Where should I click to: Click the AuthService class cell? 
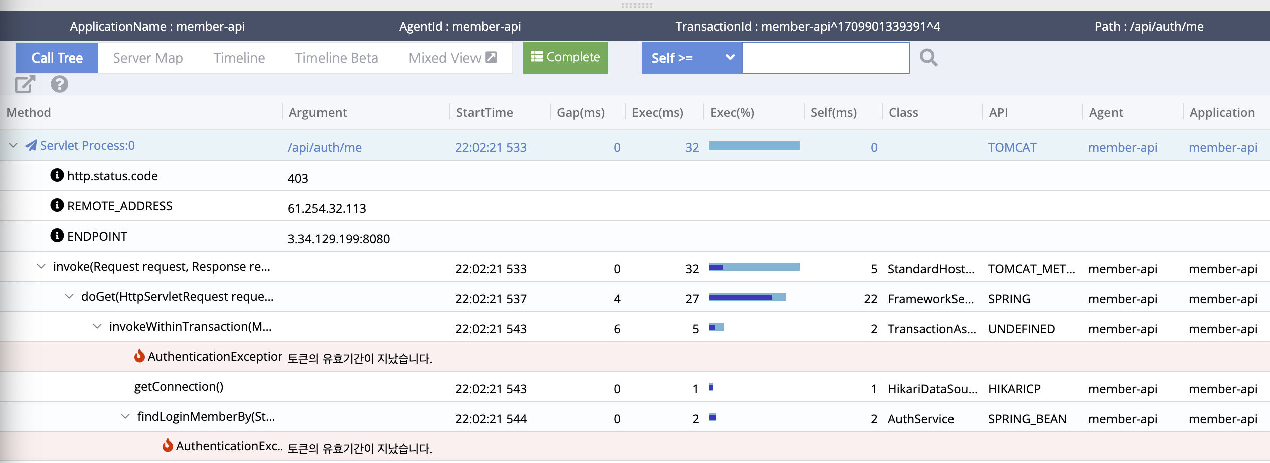click(921, 419)
